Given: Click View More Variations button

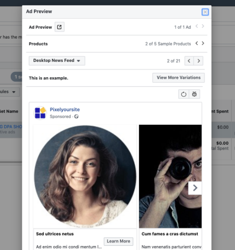Looking at the screenshot, I should pyautogui.click(x=178, y=78).
